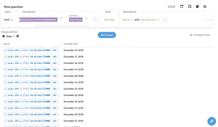
Task: Remove the userid value filter
Action: click(x=61, y=18)
